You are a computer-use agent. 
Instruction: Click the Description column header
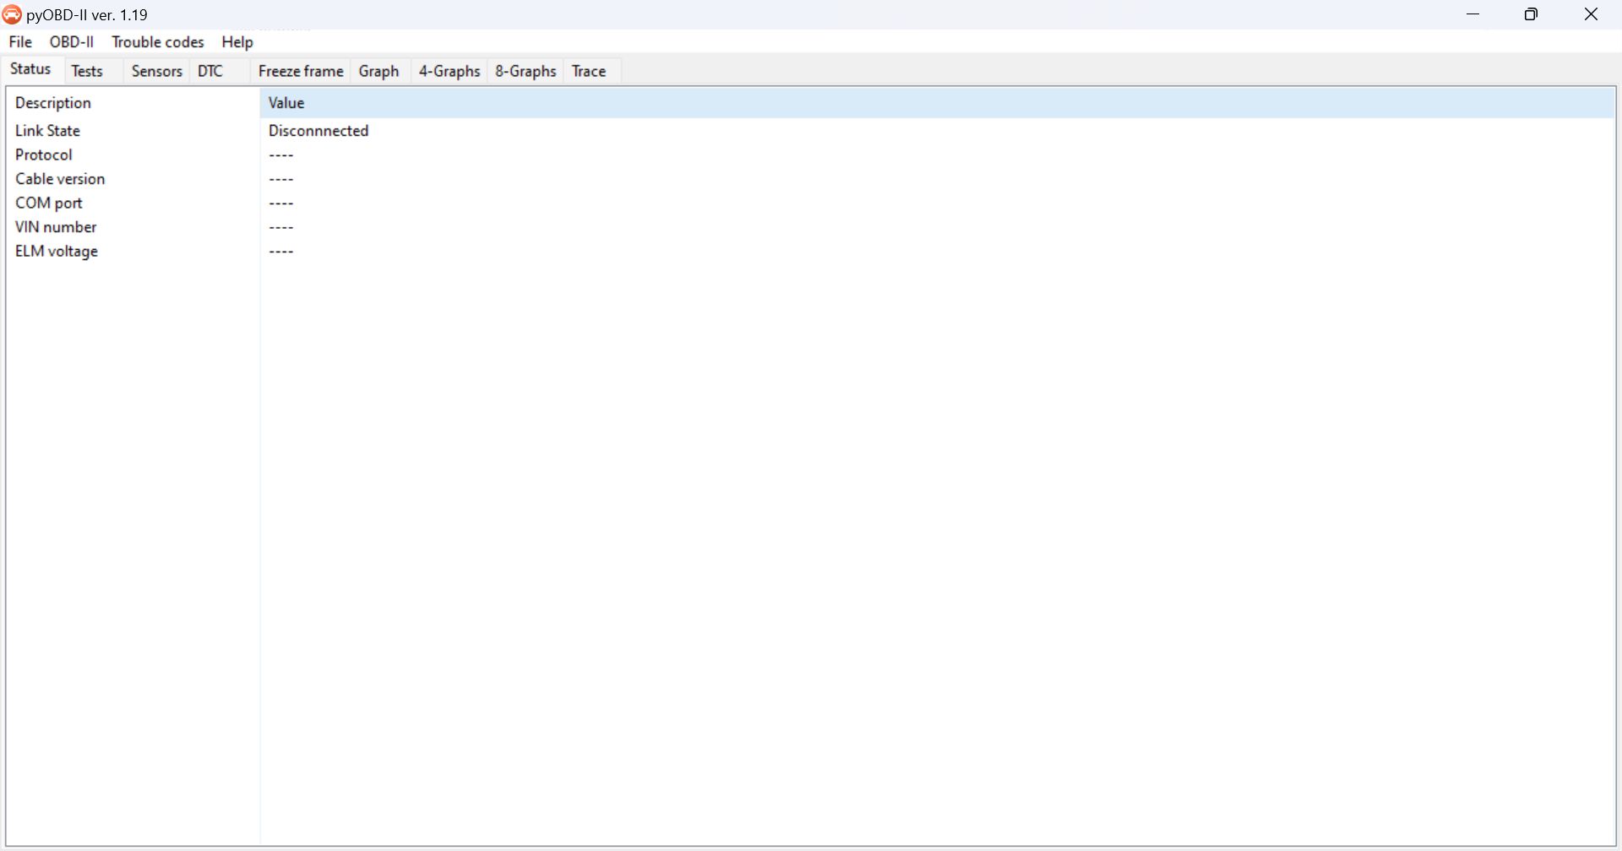pos(52,102)
